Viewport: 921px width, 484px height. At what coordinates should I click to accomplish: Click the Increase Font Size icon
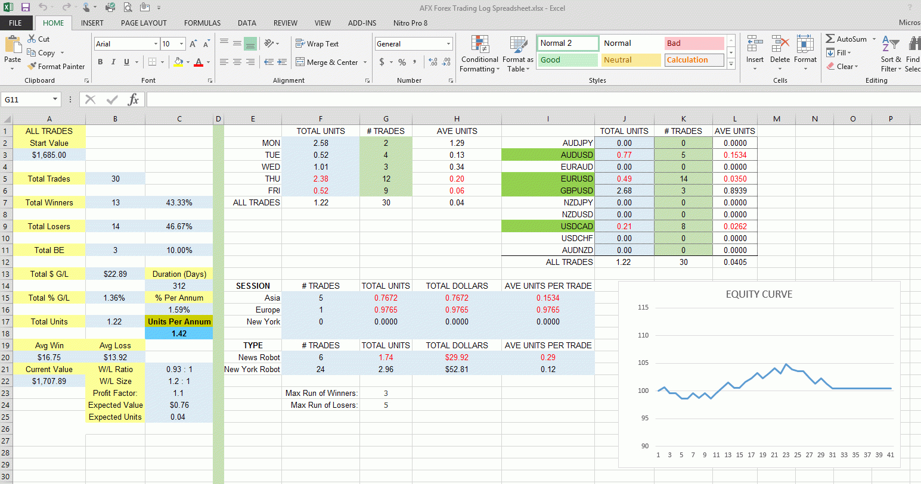pos(193,44)
